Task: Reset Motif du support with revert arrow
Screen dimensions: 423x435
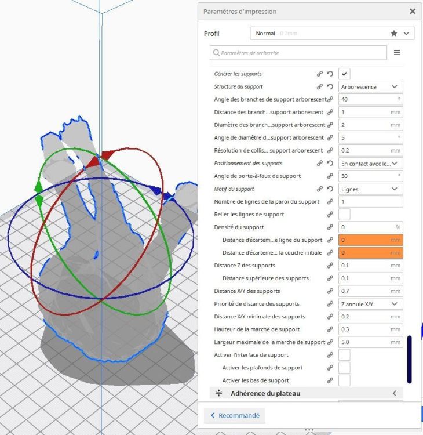Action: pyautogui.click(x=330, y=189)
